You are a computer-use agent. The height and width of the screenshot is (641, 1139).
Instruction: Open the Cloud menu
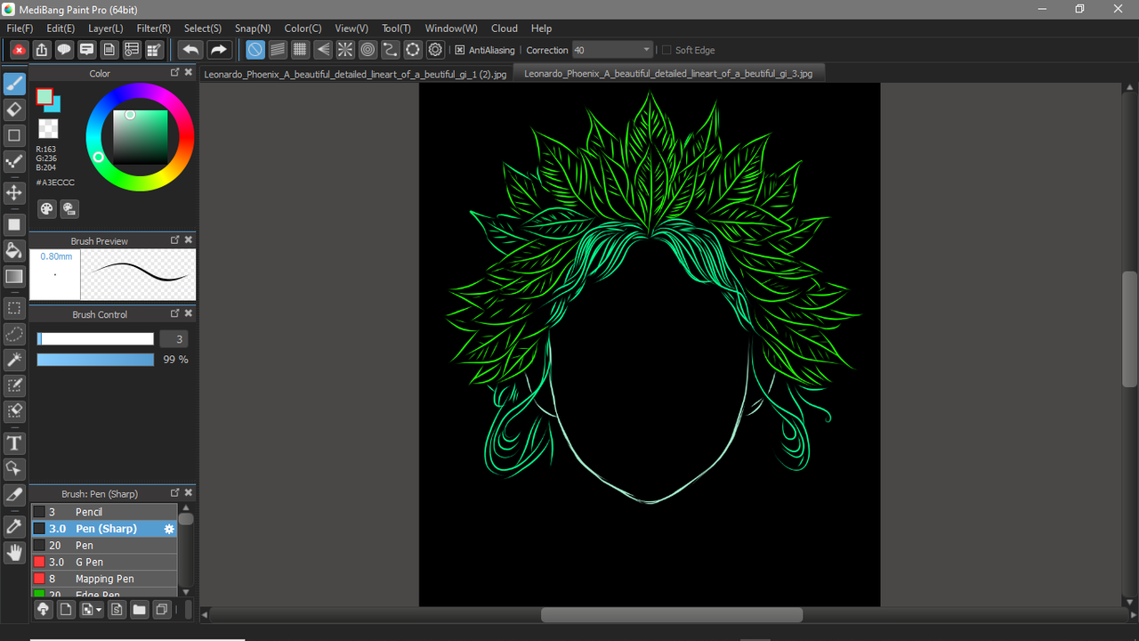click(505, 28)
